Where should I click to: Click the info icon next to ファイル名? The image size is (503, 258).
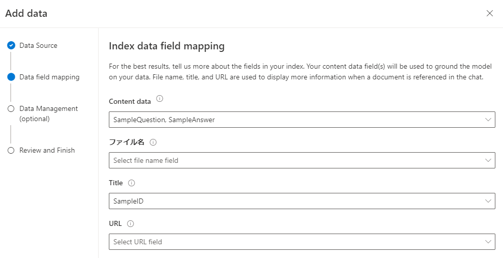[153, 142]
